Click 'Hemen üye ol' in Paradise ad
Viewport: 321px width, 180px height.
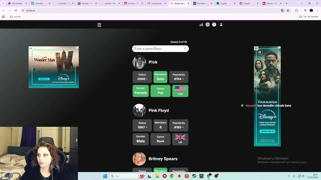click(267, 131)
